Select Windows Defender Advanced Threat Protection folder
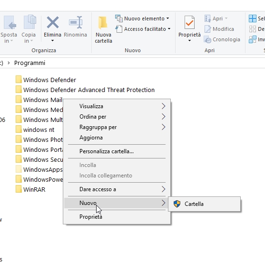 tap(85, 90)
